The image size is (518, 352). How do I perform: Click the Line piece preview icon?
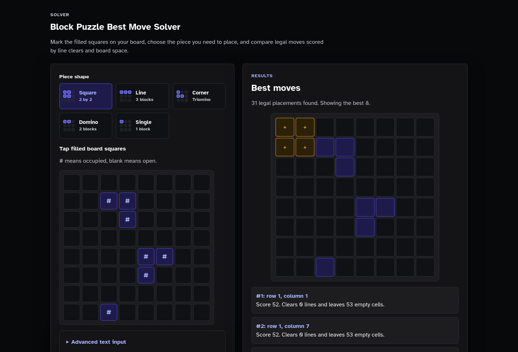point(126,96)
